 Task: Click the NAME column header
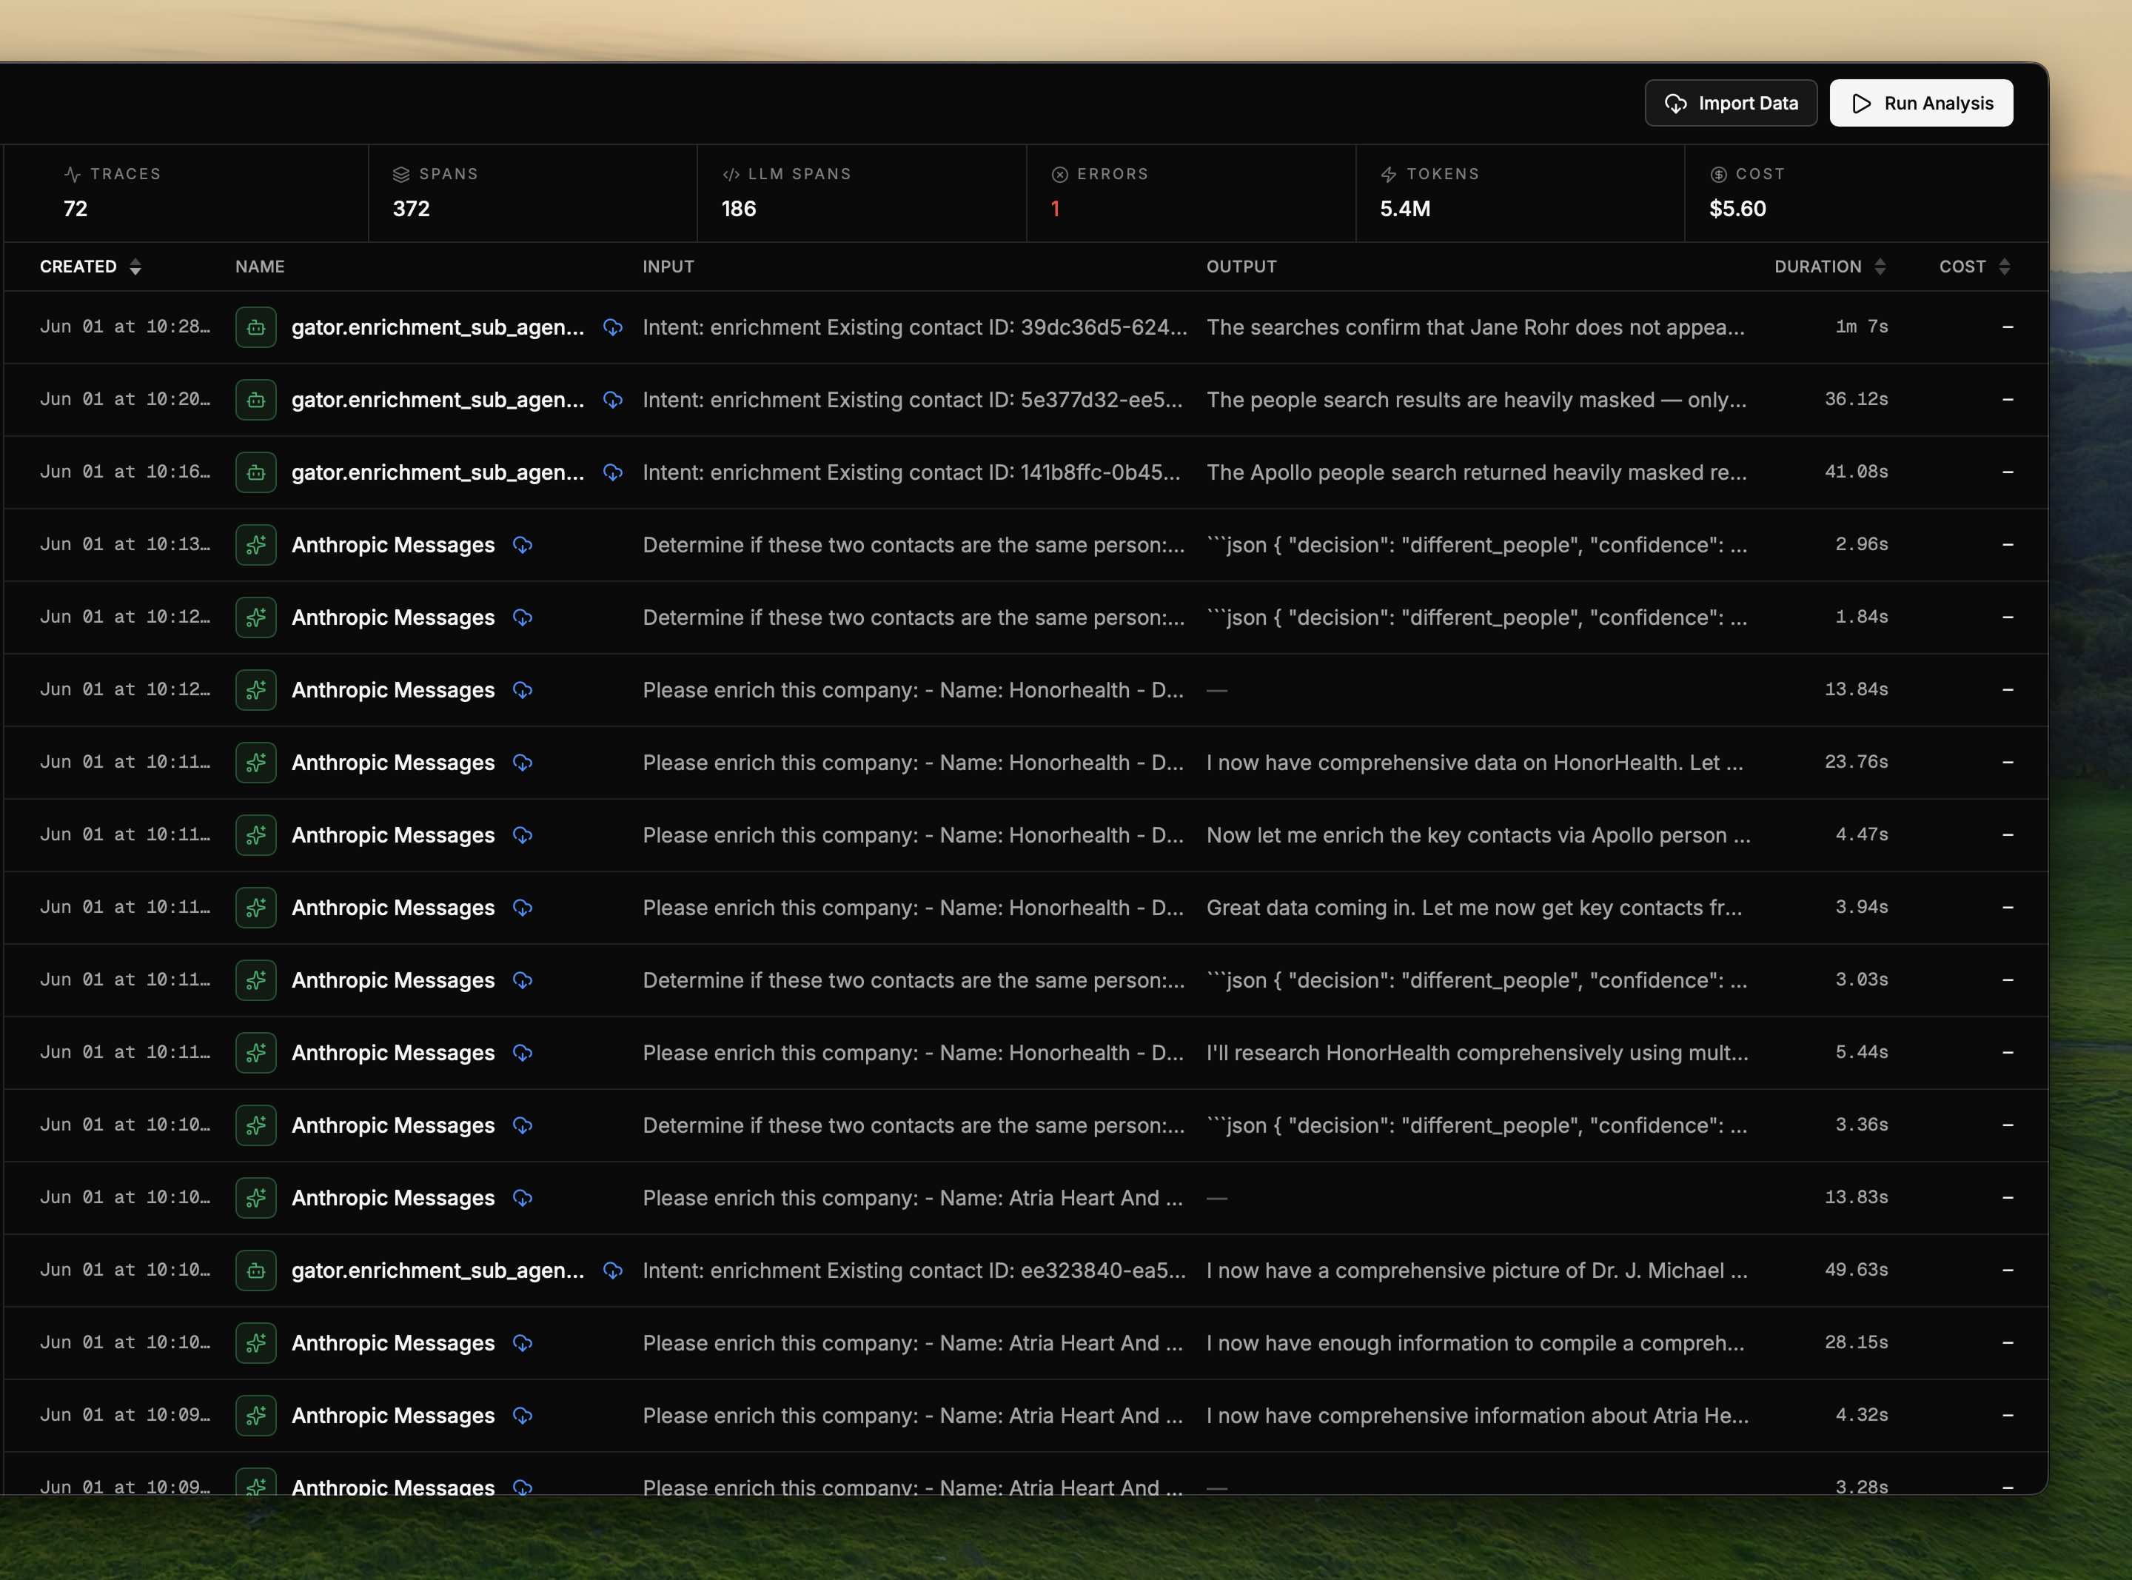(260, 267)
